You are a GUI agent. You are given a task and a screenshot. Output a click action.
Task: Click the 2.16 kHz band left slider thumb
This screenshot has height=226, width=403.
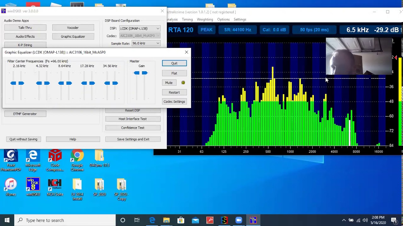[x=13, y=83]
